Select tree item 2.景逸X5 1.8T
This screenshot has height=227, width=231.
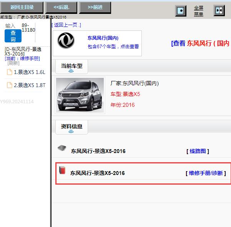pos(30,85)
